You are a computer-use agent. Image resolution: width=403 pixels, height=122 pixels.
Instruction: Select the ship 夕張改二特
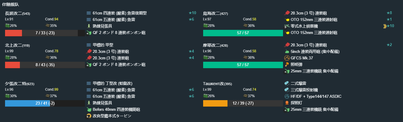[16, 84]
